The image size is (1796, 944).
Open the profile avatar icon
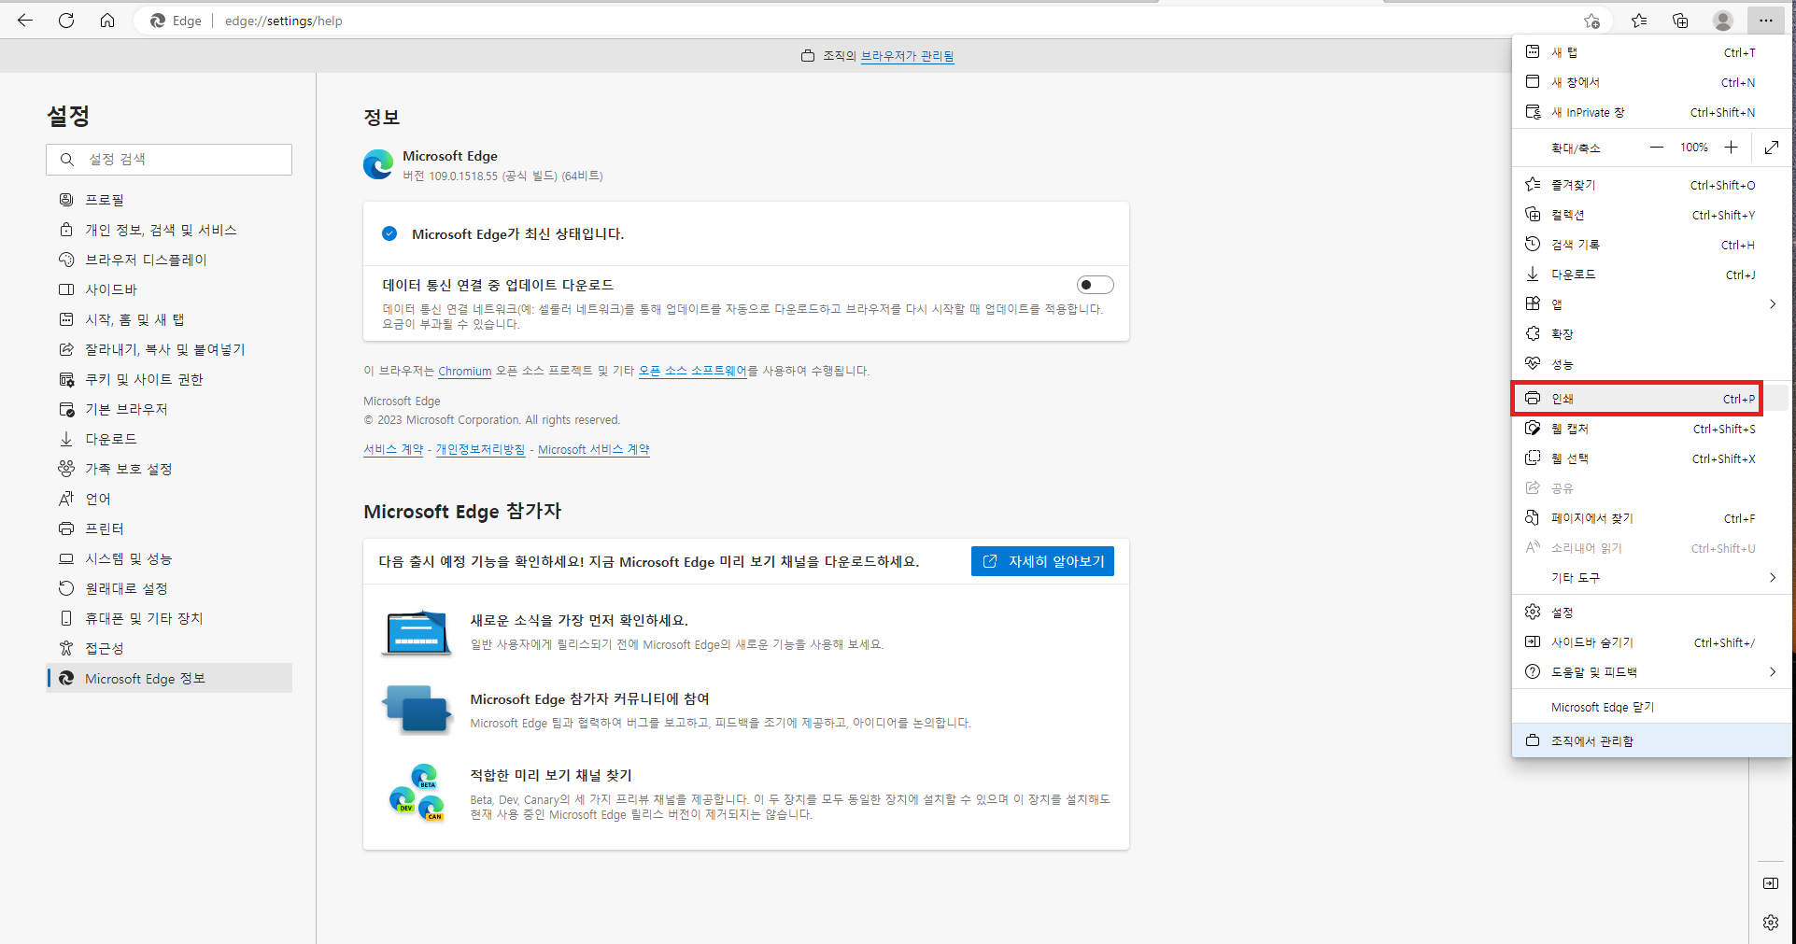click(x=1723, y=21)
